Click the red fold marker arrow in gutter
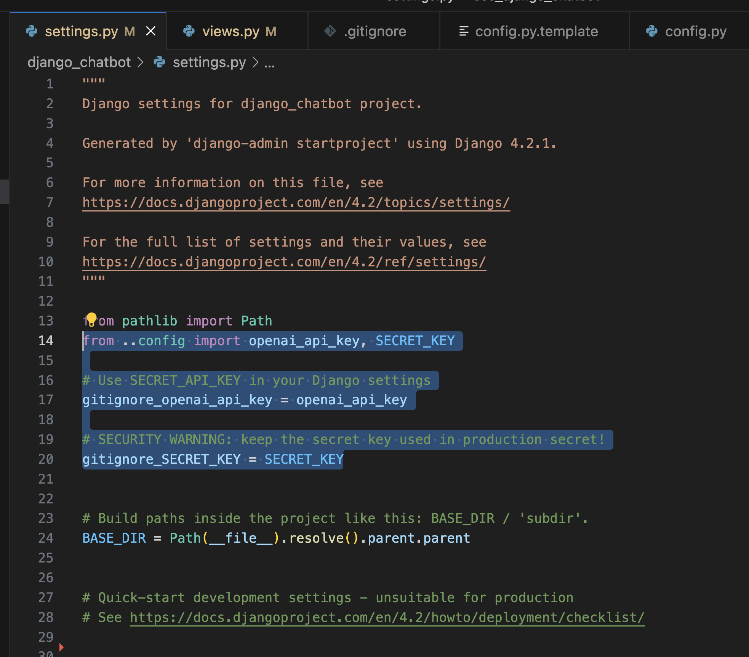Image resolution: width=749 pixels, height=657 pixels. (x=61, y=647)
